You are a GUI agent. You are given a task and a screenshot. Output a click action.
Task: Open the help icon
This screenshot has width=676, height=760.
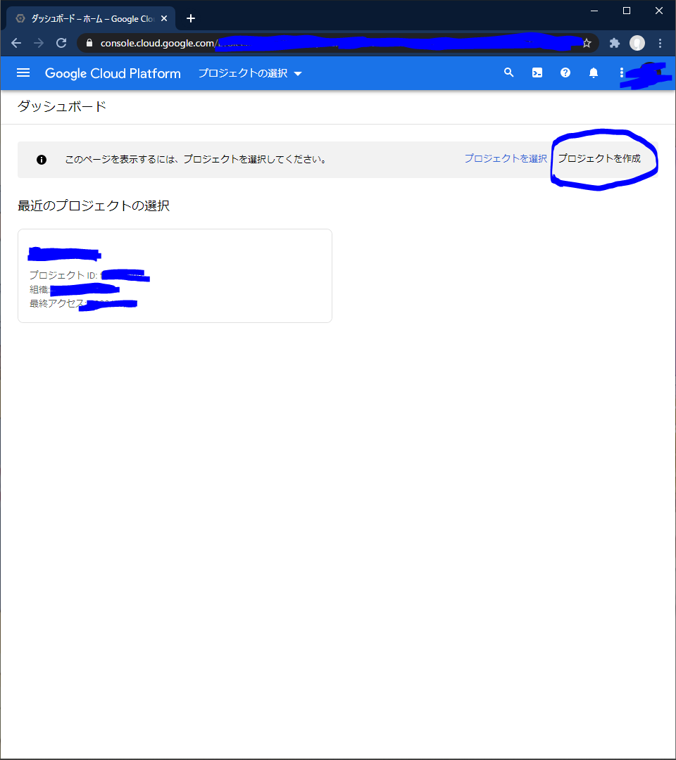coord(565,72)
